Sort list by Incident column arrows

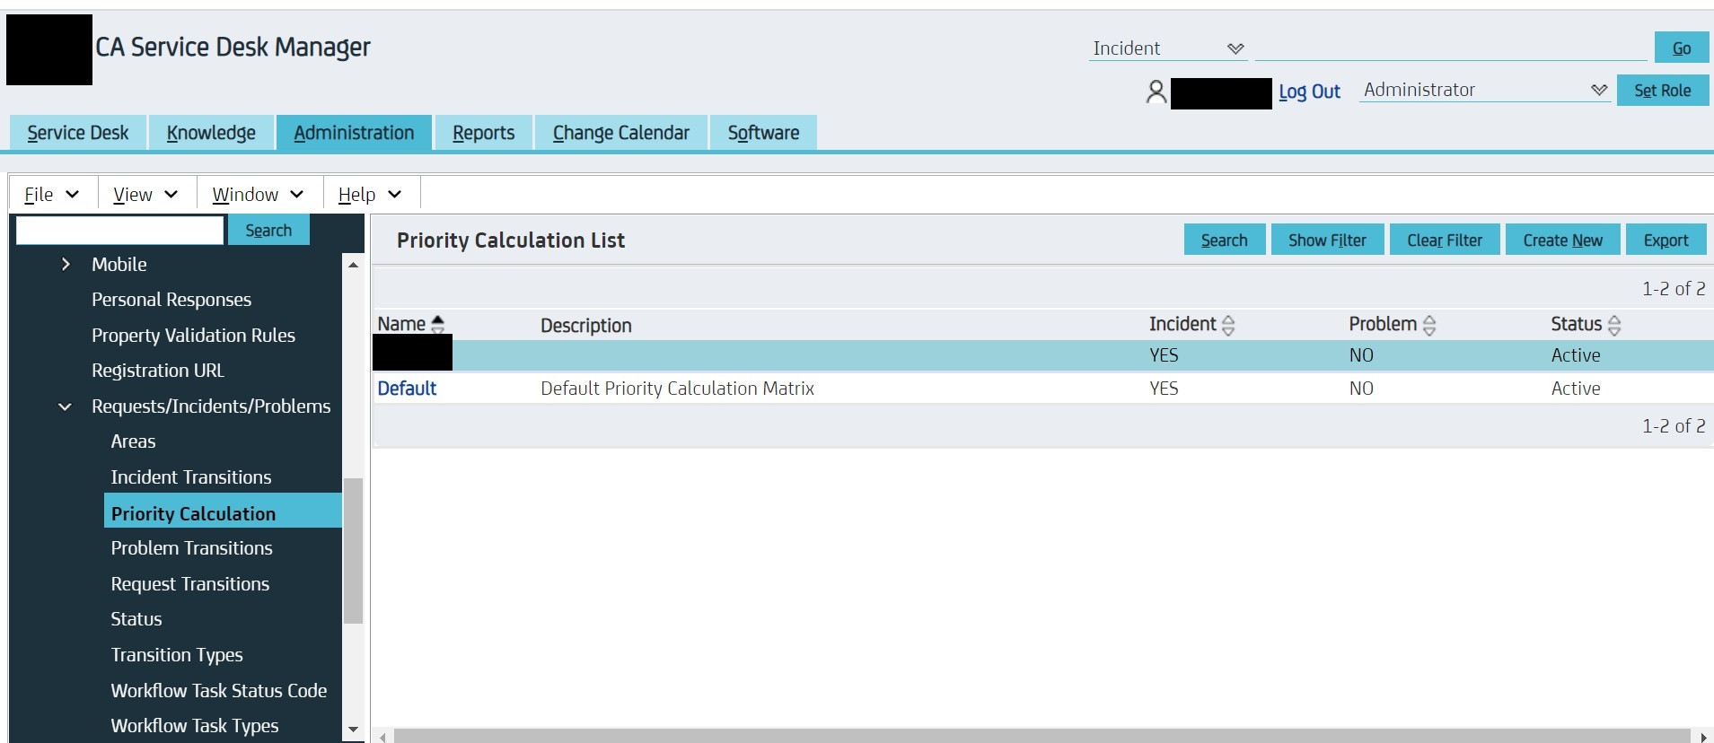(x=1228, y=325)
